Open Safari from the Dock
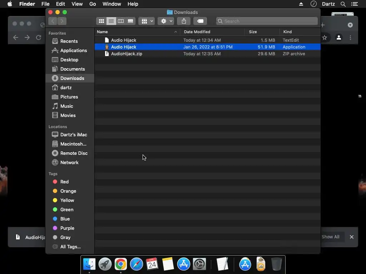Viewport: 366px width, 274px height. point(136,264)
